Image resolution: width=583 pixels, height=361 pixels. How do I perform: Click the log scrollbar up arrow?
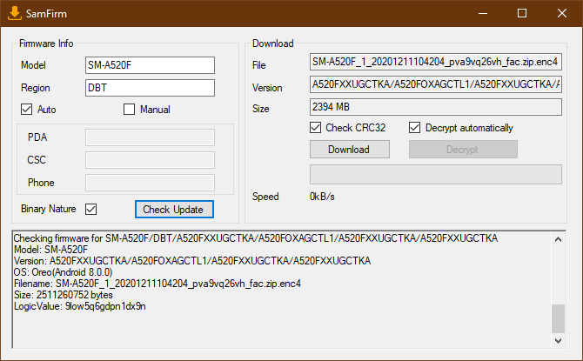pos(558,239)
